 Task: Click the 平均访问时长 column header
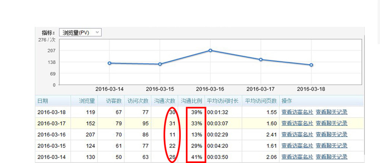tap(222, 101)
